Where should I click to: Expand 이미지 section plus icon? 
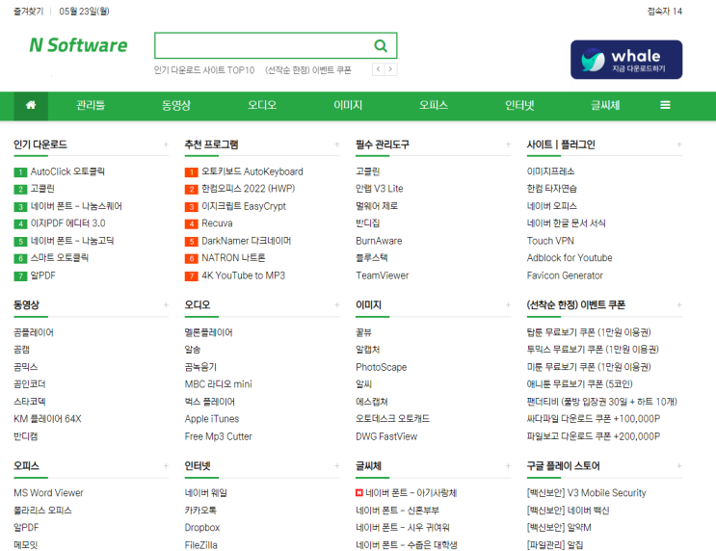(508, 305)
